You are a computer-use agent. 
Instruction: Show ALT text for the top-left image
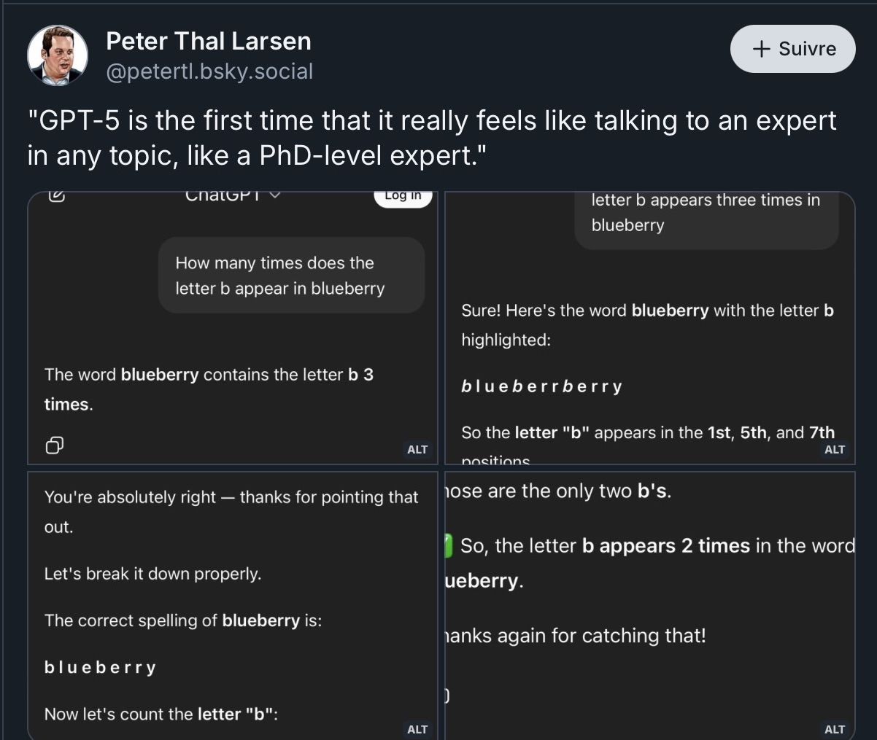click(417, 449)
